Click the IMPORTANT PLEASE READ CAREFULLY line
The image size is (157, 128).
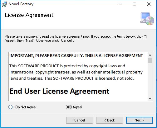coord(76,56)
